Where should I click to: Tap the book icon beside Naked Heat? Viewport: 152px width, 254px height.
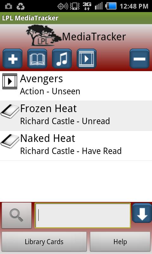click(x=10, y=141)
